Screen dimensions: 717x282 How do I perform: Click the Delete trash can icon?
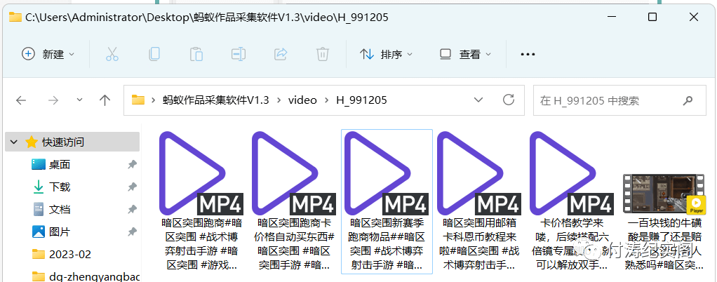tap(323, 54)
